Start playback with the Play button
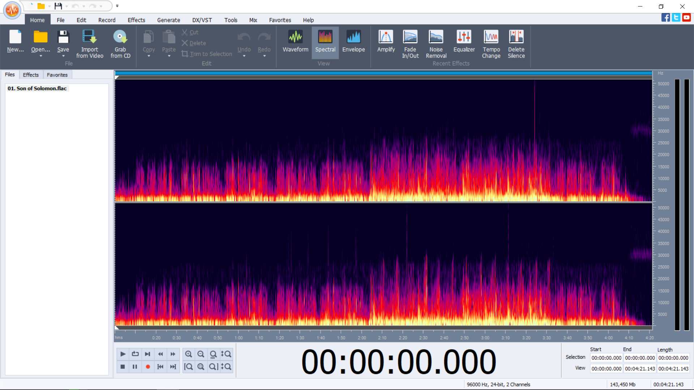This screenshot has height=390, width=694. coord(123,354)
